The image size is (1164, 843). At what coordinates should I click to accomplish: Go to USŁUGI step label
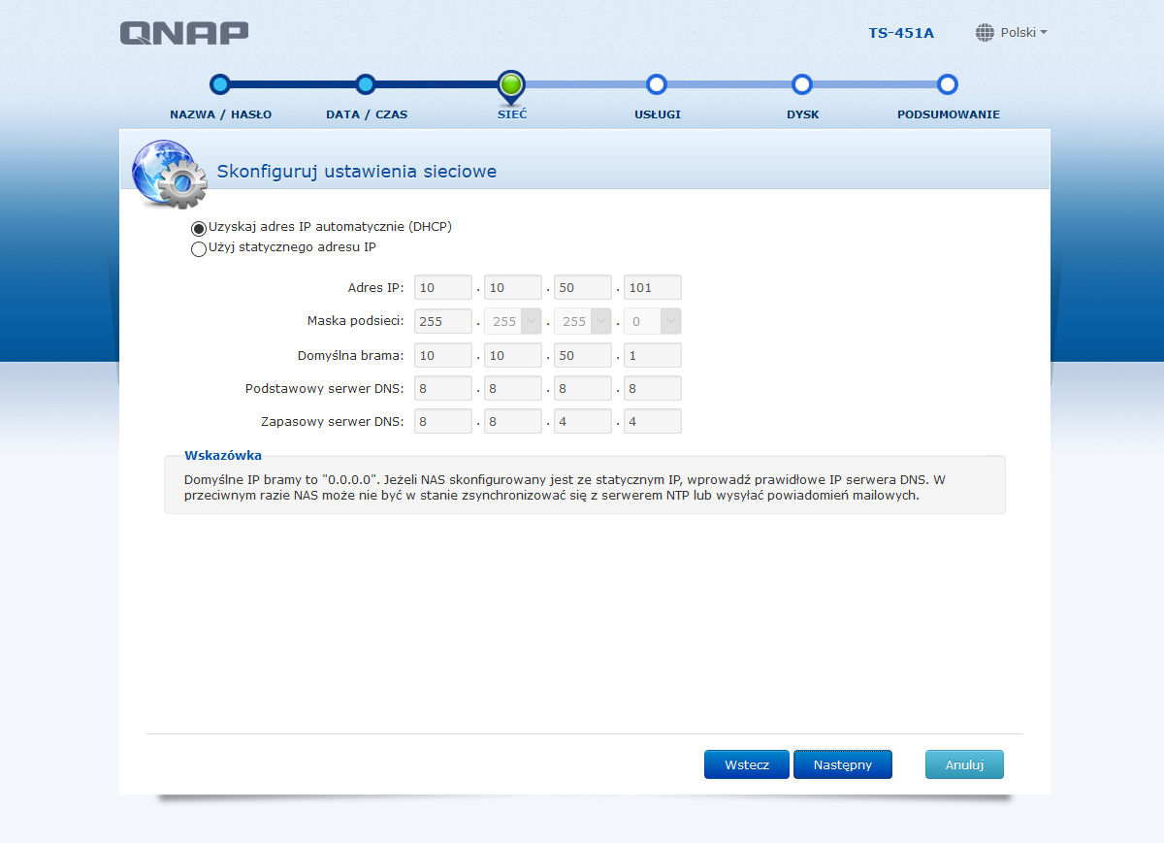pos(657,114)
